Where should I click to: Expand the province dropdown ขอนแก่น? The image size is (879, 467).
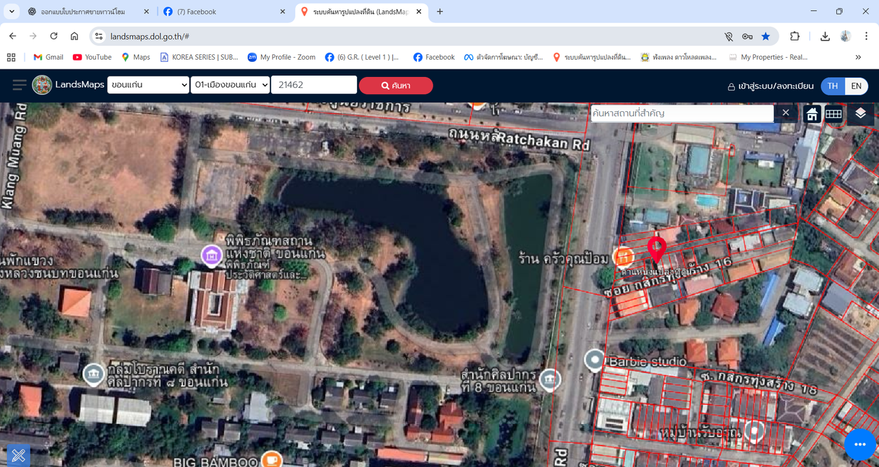pyautogui.click(x=148, y=85)
